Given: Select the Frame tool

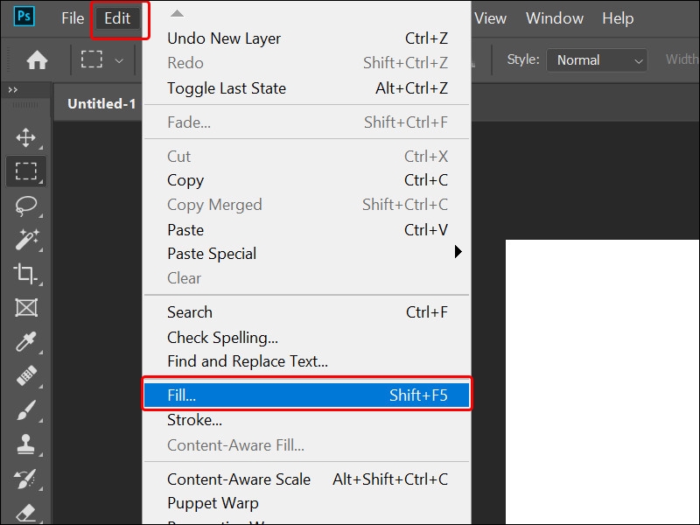Looking at the screenshot, I should tap(26, 308).
